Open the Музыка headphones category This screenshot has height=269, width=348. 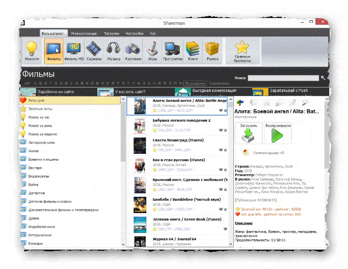pyautogui.click(x=114, y=51)
